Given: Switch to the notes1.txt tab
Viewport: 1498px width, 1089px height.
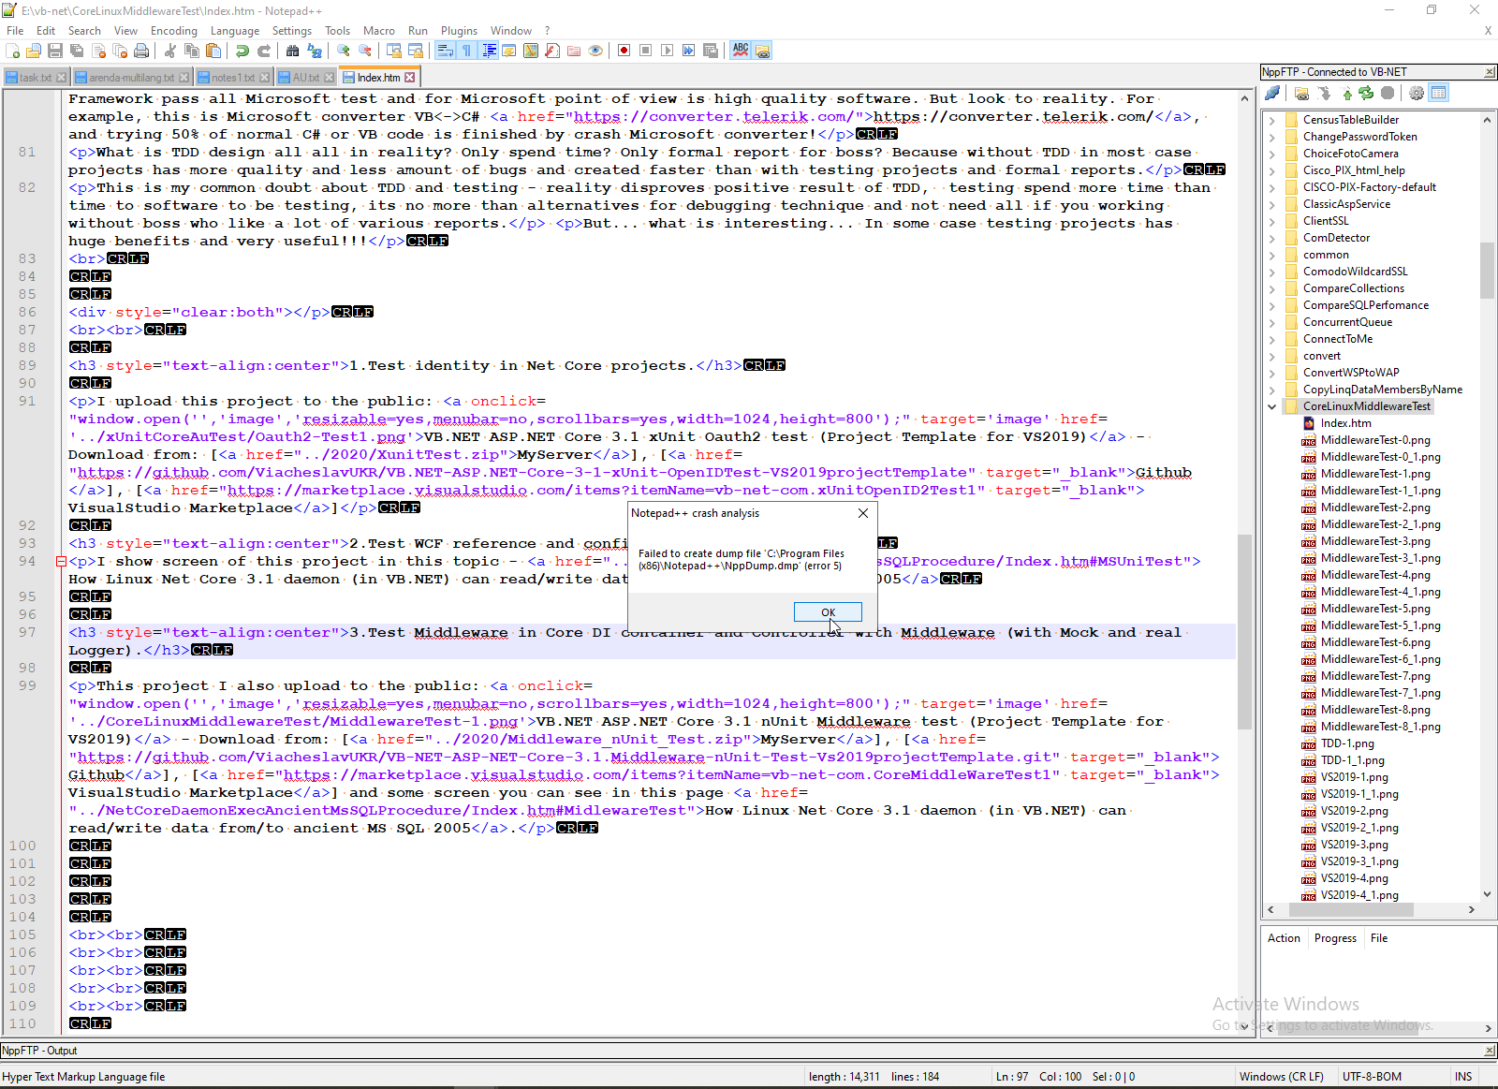Looking at the screenshot, I should coord(232,78).
